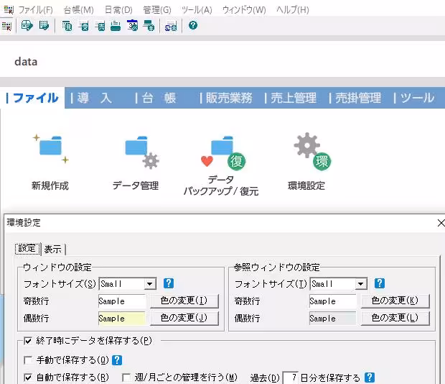Click the 'data' file name heading
This screenshot has width=445, height=384.
tap(26, 62)
